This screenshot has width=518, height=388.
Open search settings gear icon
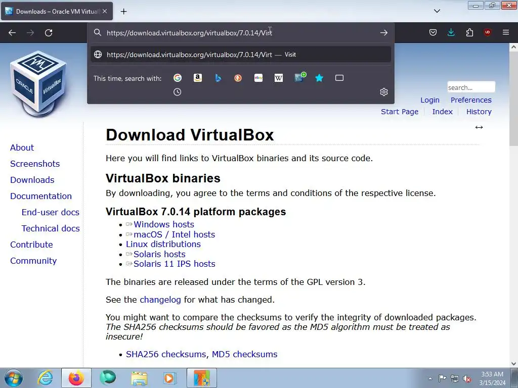(383, 92)
